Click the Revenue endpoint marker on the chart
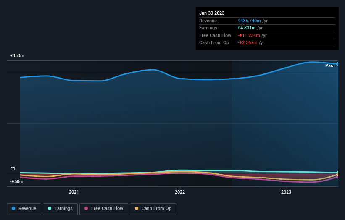The image size is (345, 220). pos(338,64)
